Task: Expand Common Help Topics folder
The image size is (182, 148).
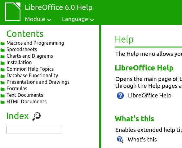Action: (x=30, y=69)
